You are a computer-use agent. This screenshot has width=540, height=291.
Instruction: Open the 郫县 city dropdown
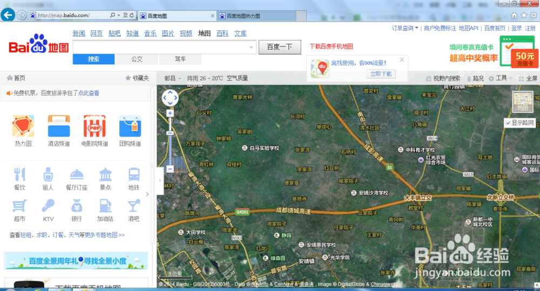point(173,78)
